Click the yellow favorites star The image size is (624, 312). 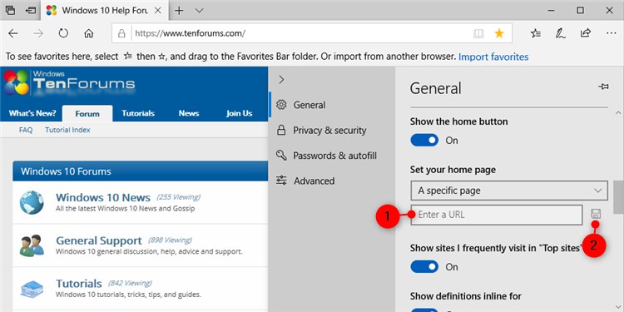(499, 33)
